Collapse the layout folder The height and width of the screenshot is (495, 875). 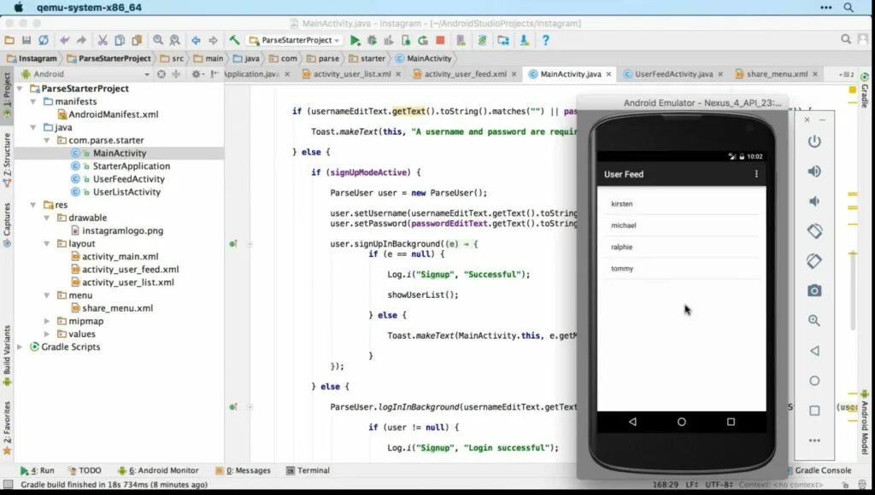pyautogui.click(x=47, y=243)
